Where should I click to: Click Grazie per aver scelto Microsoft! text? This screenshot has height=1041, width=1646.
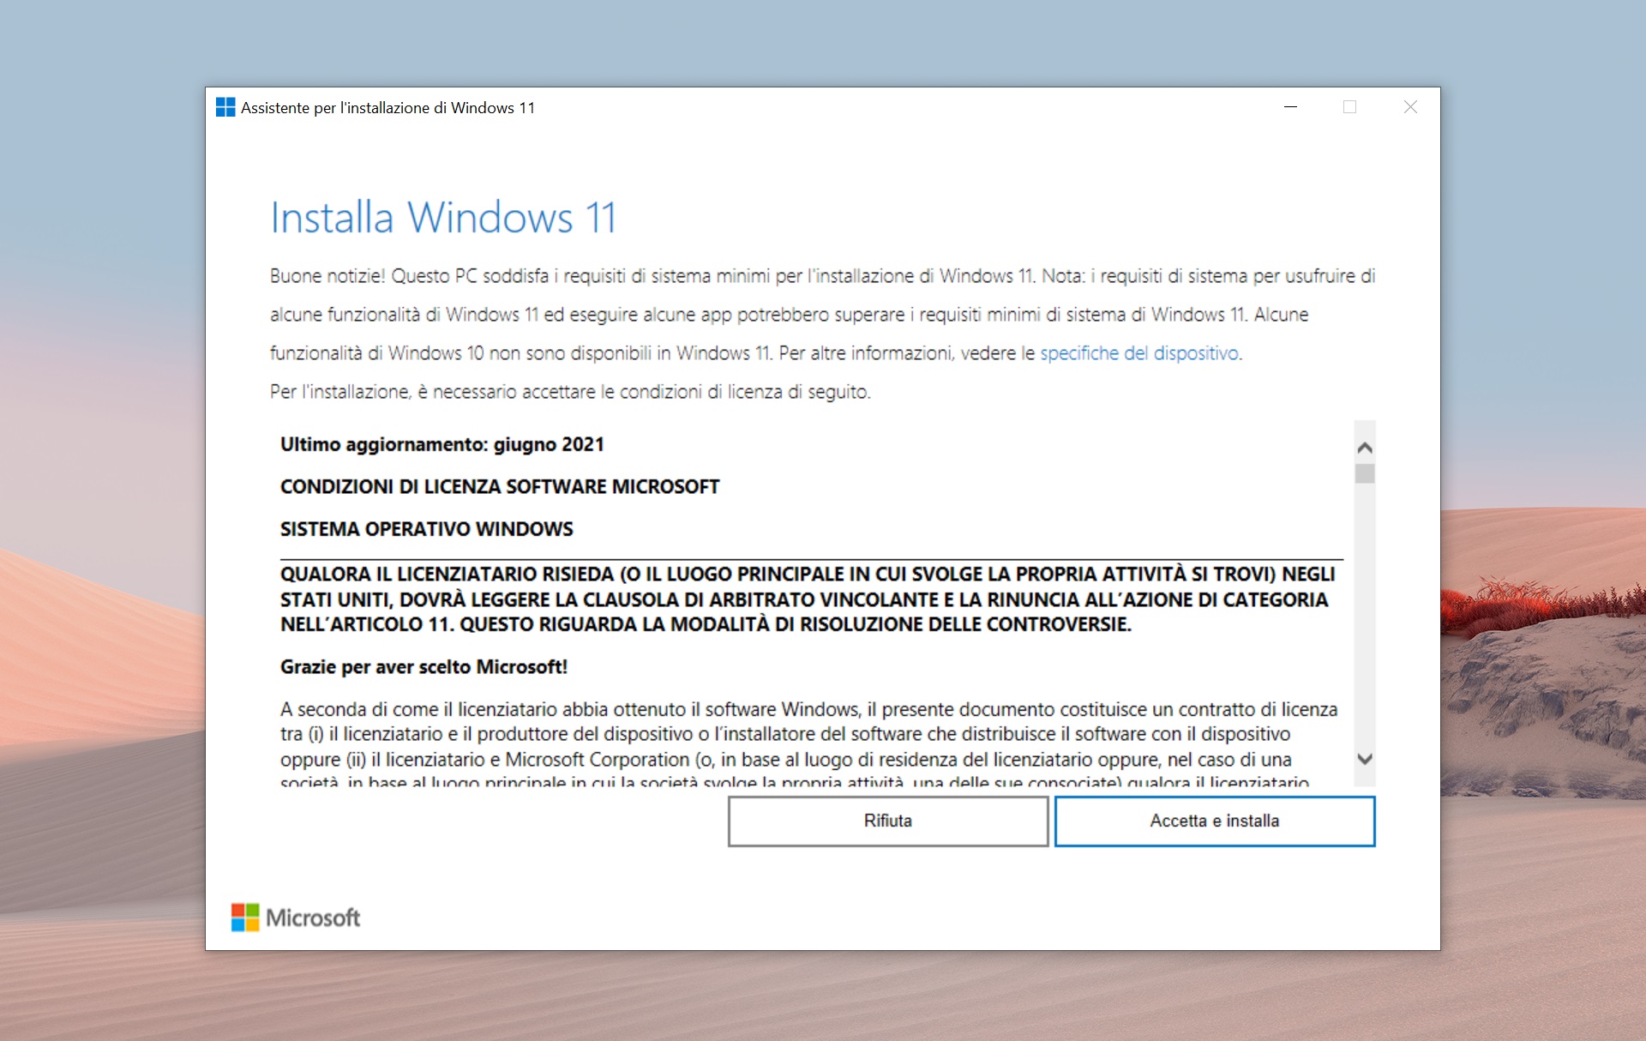click(x=424, y=667)
